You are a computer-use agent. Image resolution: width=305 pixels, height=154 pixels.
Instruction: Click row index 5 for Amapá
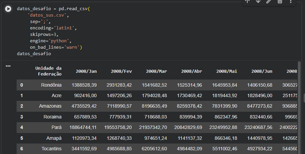[22, 138]
